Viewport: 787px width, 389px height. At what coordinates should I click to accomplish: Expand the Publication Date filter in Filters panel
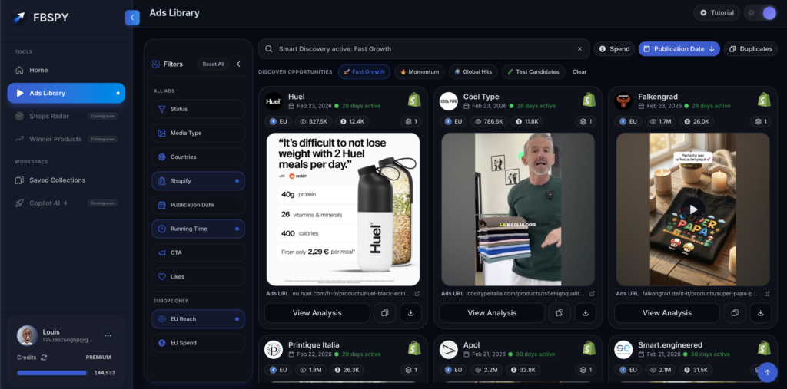pos(198,205)
